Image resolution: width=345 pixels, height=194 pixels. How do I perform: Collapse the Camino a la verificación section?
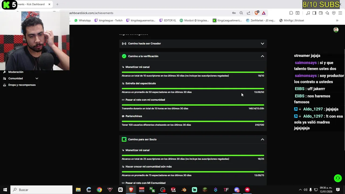pyautogui.click(x=262, y=56)
